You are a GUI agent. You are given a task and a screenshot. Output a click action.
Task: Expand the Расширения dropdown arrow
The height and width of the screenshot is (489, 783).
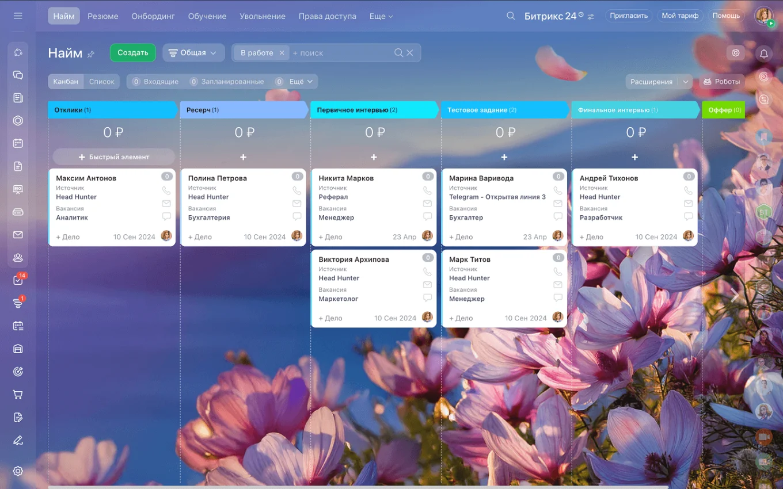[685, 82]
